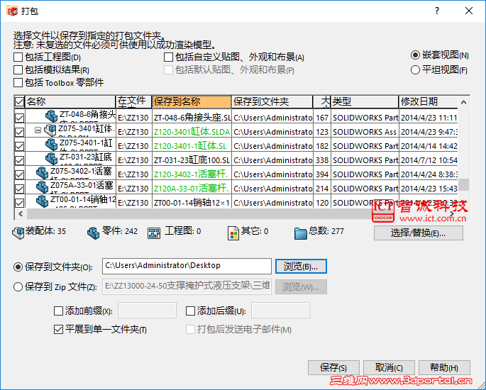Click 浏览(B) button for folder path

(301, 267)
